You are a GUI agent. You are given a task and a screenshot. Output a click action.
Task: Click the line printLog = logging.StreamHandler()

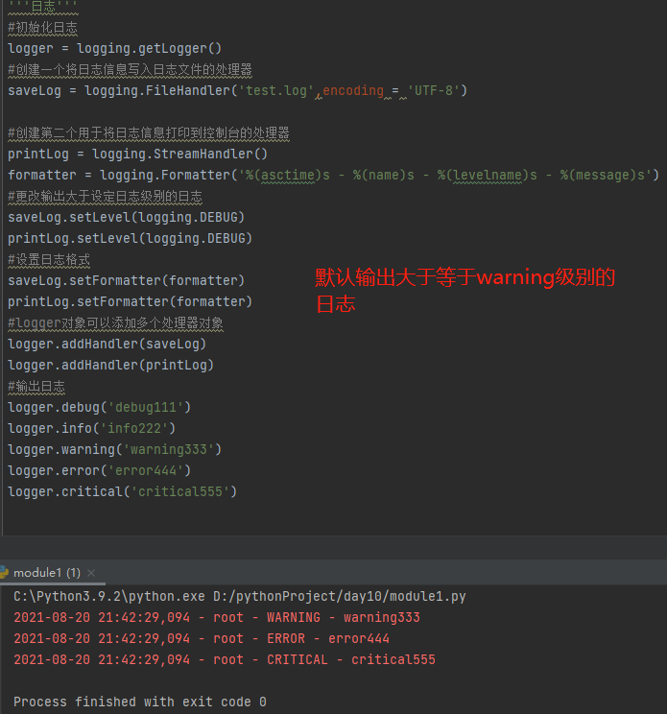pyautogui.click(x=137, y=154)
